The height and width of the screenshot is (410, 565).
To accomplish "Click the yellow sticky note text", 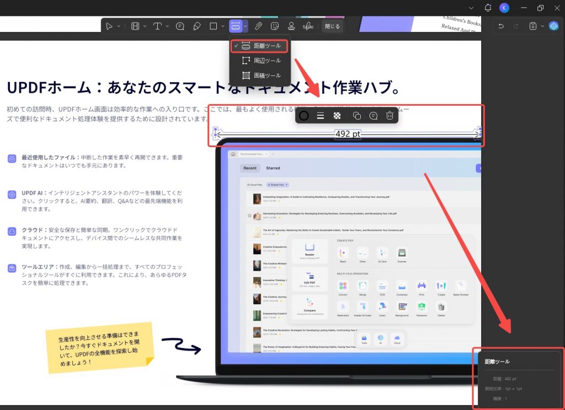I will coord(99,348).
